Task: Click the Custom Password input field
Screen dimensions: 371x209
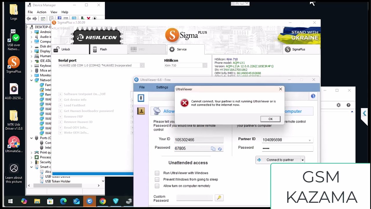Action: 194,198
